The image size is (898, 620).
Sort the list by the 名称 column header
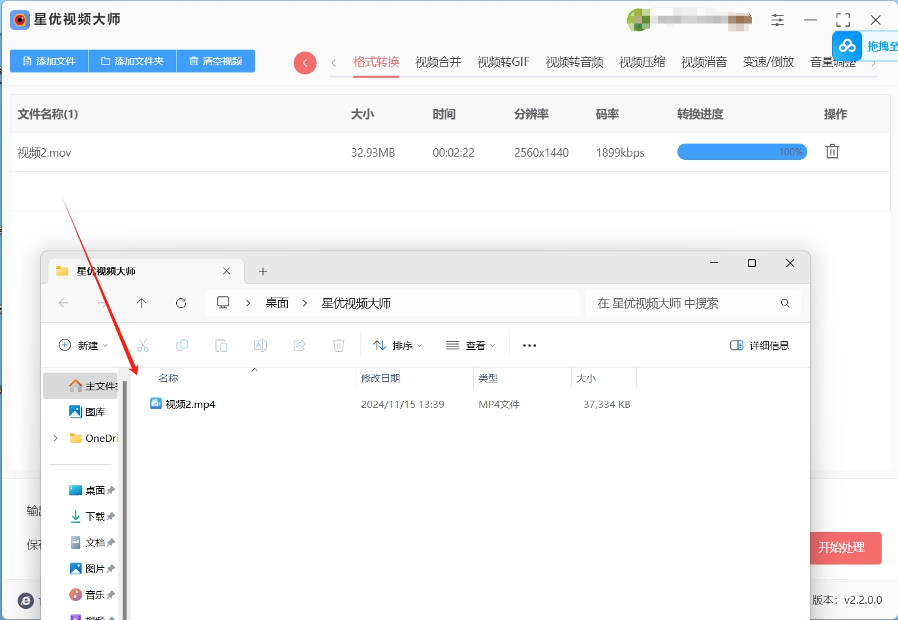[x=168, y=379]
